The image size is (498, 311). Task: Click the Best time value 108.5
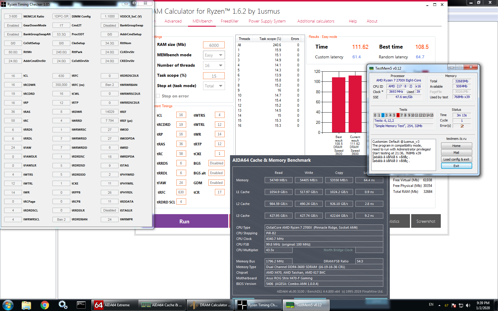[422, 47]
